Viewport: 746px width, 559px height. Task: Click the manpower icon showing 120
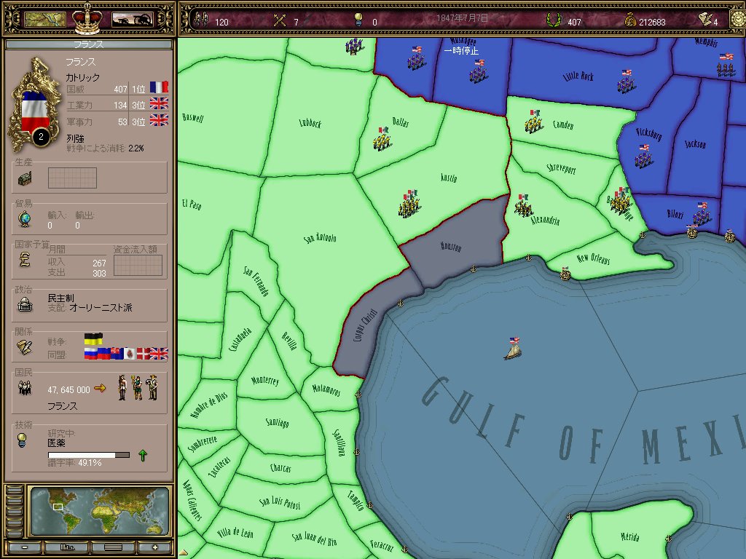click(201, 20)
